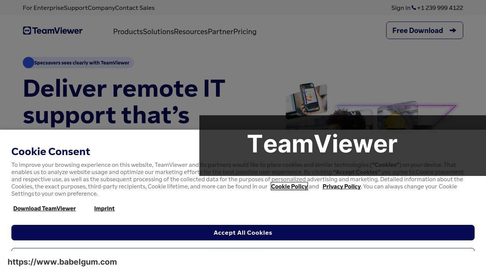
Task: Open the Imprint link
Action: click(104, 209)
